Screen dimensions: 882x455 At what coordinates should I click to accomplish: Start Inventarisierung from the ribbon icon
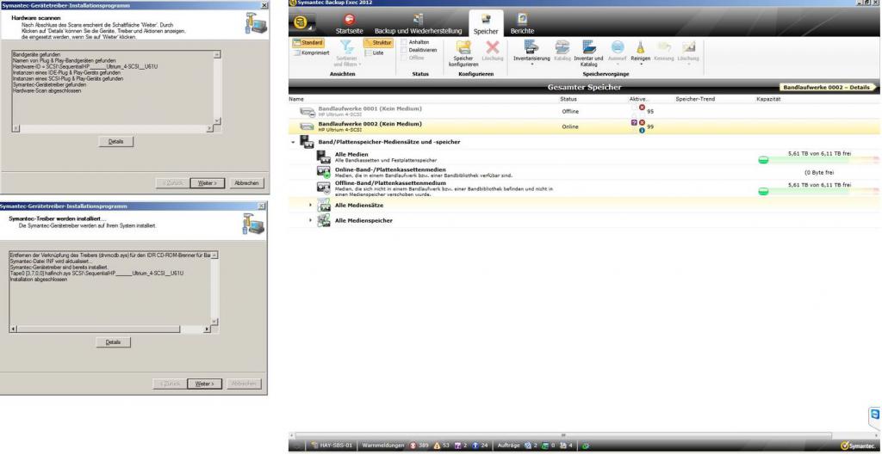[x=531, y=47]
